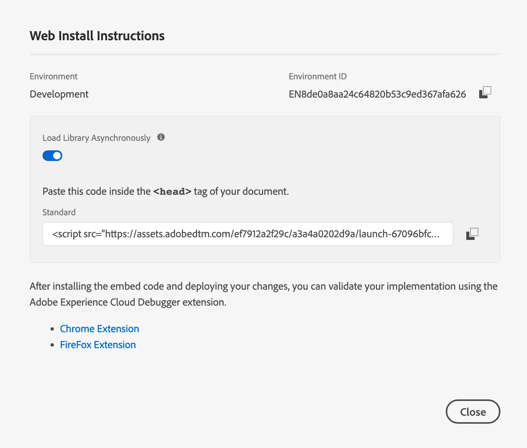Click the Standard label above code field
527x448 pixels.
pos(59,212)
